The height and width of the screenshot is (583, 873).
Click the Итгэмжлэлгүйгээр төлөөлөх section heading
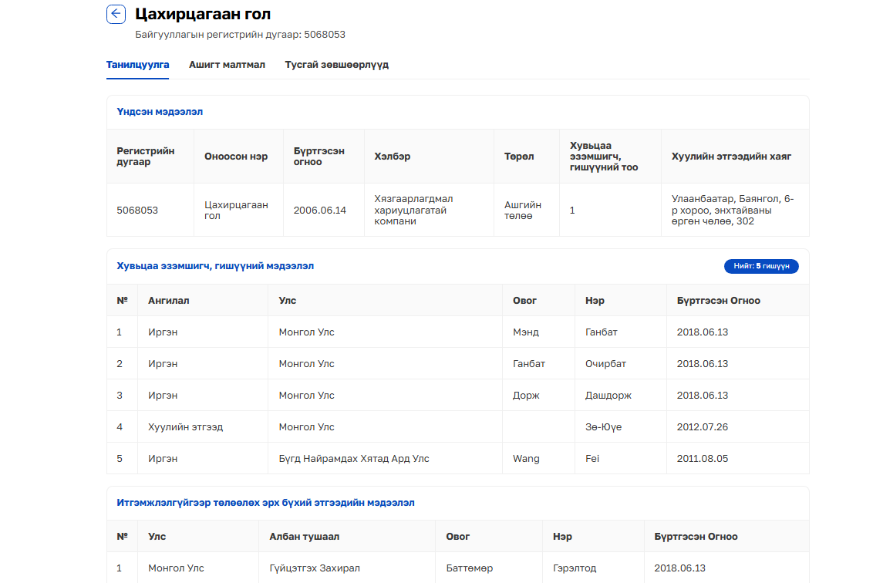tap(265, 503)
